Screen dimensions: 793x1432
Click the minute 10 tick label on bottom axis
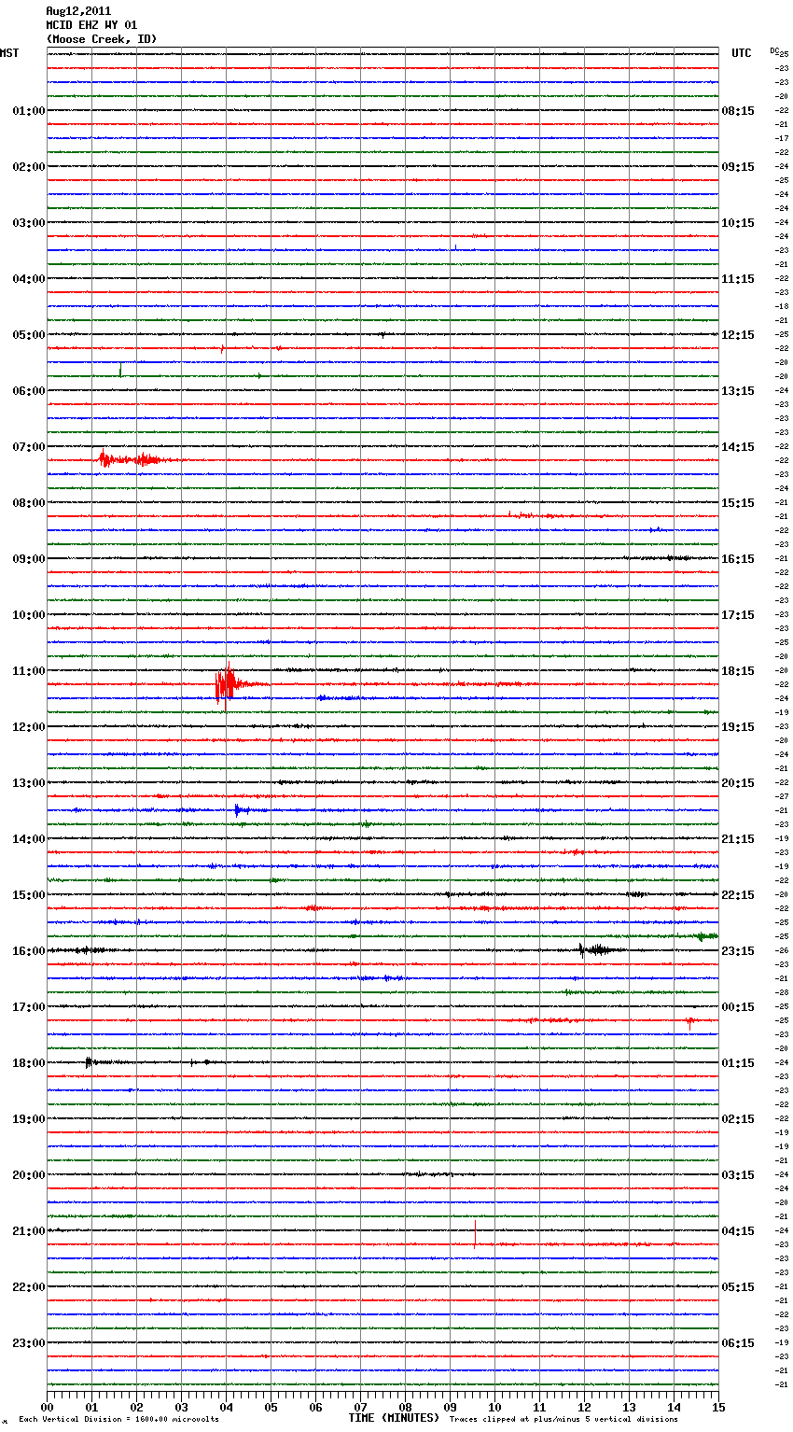pos(494,1407)
